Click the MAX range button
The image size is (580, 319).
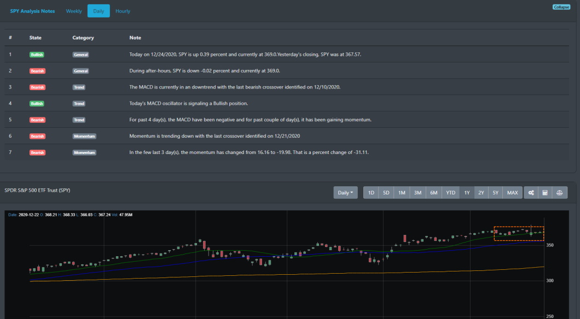[512, 193]
